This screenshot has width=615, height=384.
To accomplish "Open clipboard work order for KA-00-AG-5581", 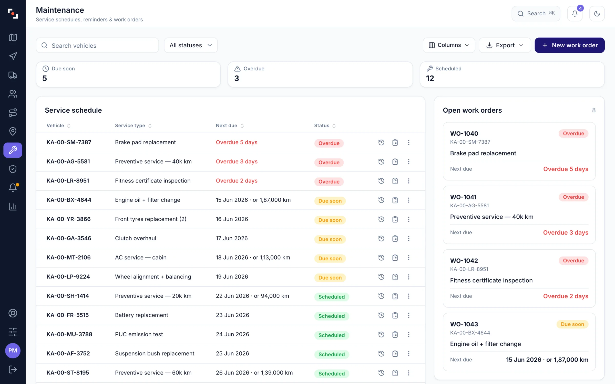I will [x=395, y=162].
